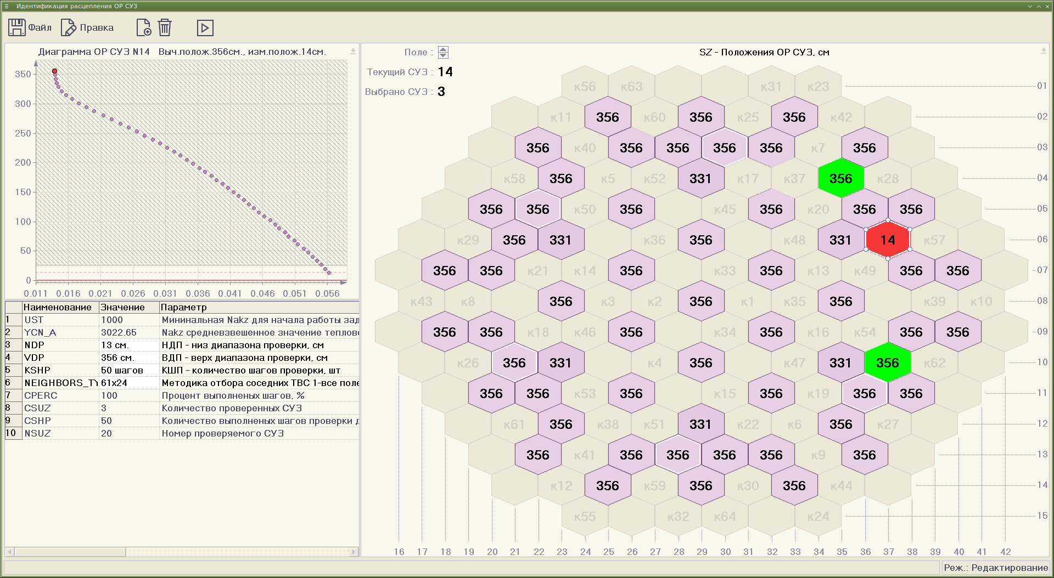1054x578 pixels.
Task: Click the new document add icon
Action: tap(143, 27)
